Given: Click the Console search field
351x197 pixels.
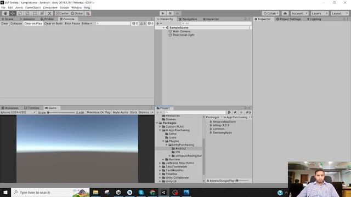Looking at the screenshot, I should [x=113, y=24].
